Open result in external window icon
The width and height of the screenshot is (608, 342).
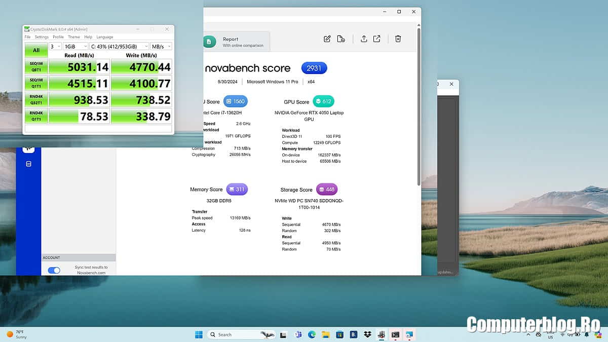coord(377,39)
